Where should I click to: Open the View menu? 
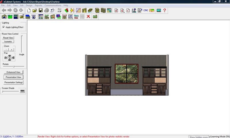tap(15, 5)
